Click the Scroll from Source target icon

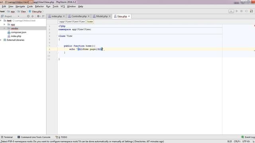(28, 16)
